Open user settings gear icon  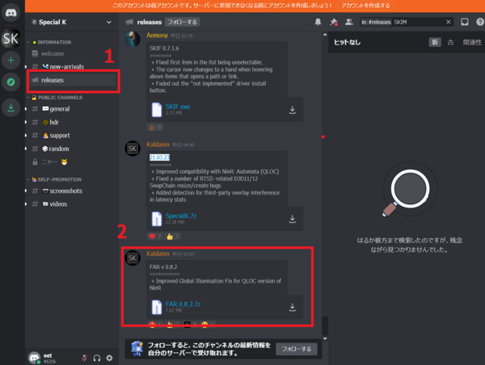110,358
